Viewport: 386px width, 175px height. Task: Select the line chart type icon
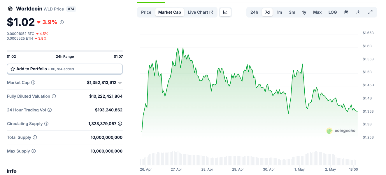225,12
